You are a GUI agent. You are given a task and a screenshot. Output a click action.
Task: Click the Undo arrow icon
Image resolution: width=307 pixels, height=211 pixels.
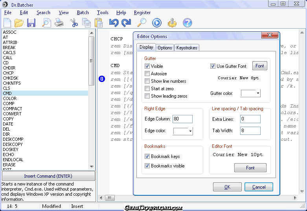(114, 23)
